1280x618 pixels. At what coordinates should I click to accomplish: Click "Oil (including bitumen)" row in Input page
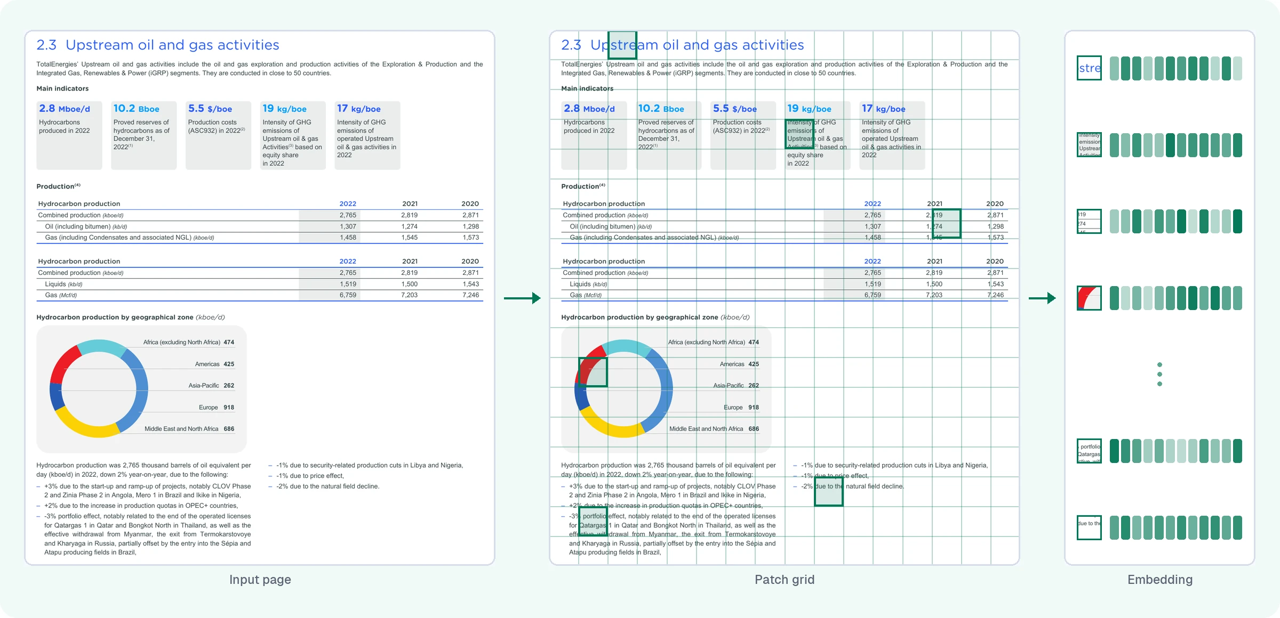(x=260, y=226)
